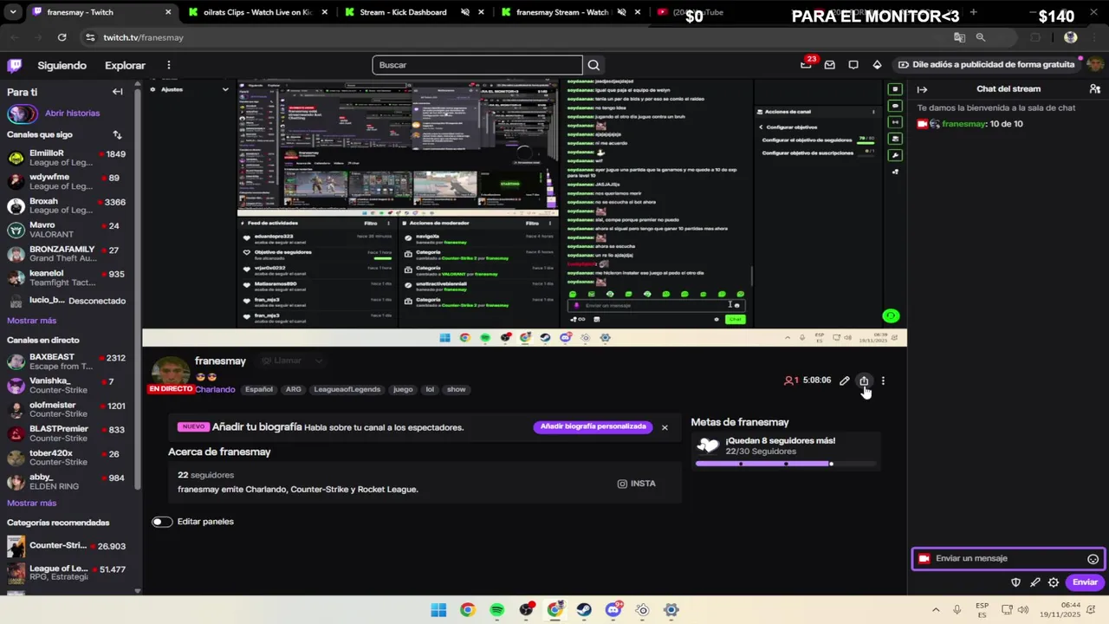Collapse the Para ti sidebar
The width and height of the screenshot is (1109, 624).
(x=117, y=92)
